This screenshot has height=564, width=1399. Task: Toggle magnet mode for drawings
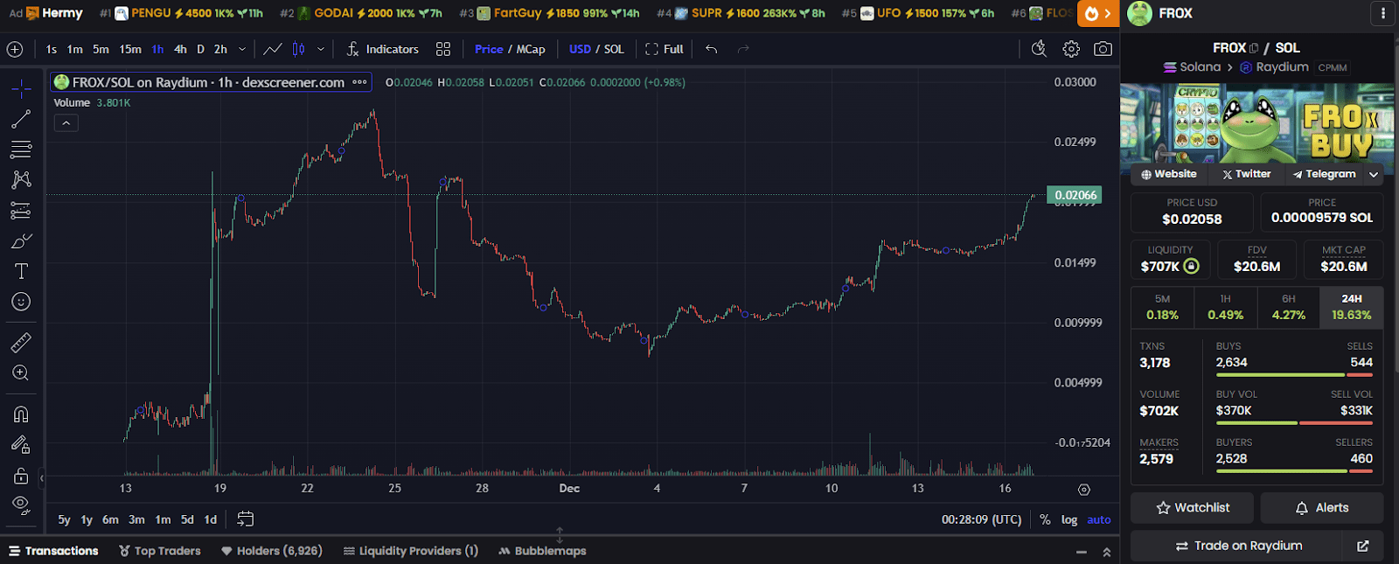tap(21, 414)
